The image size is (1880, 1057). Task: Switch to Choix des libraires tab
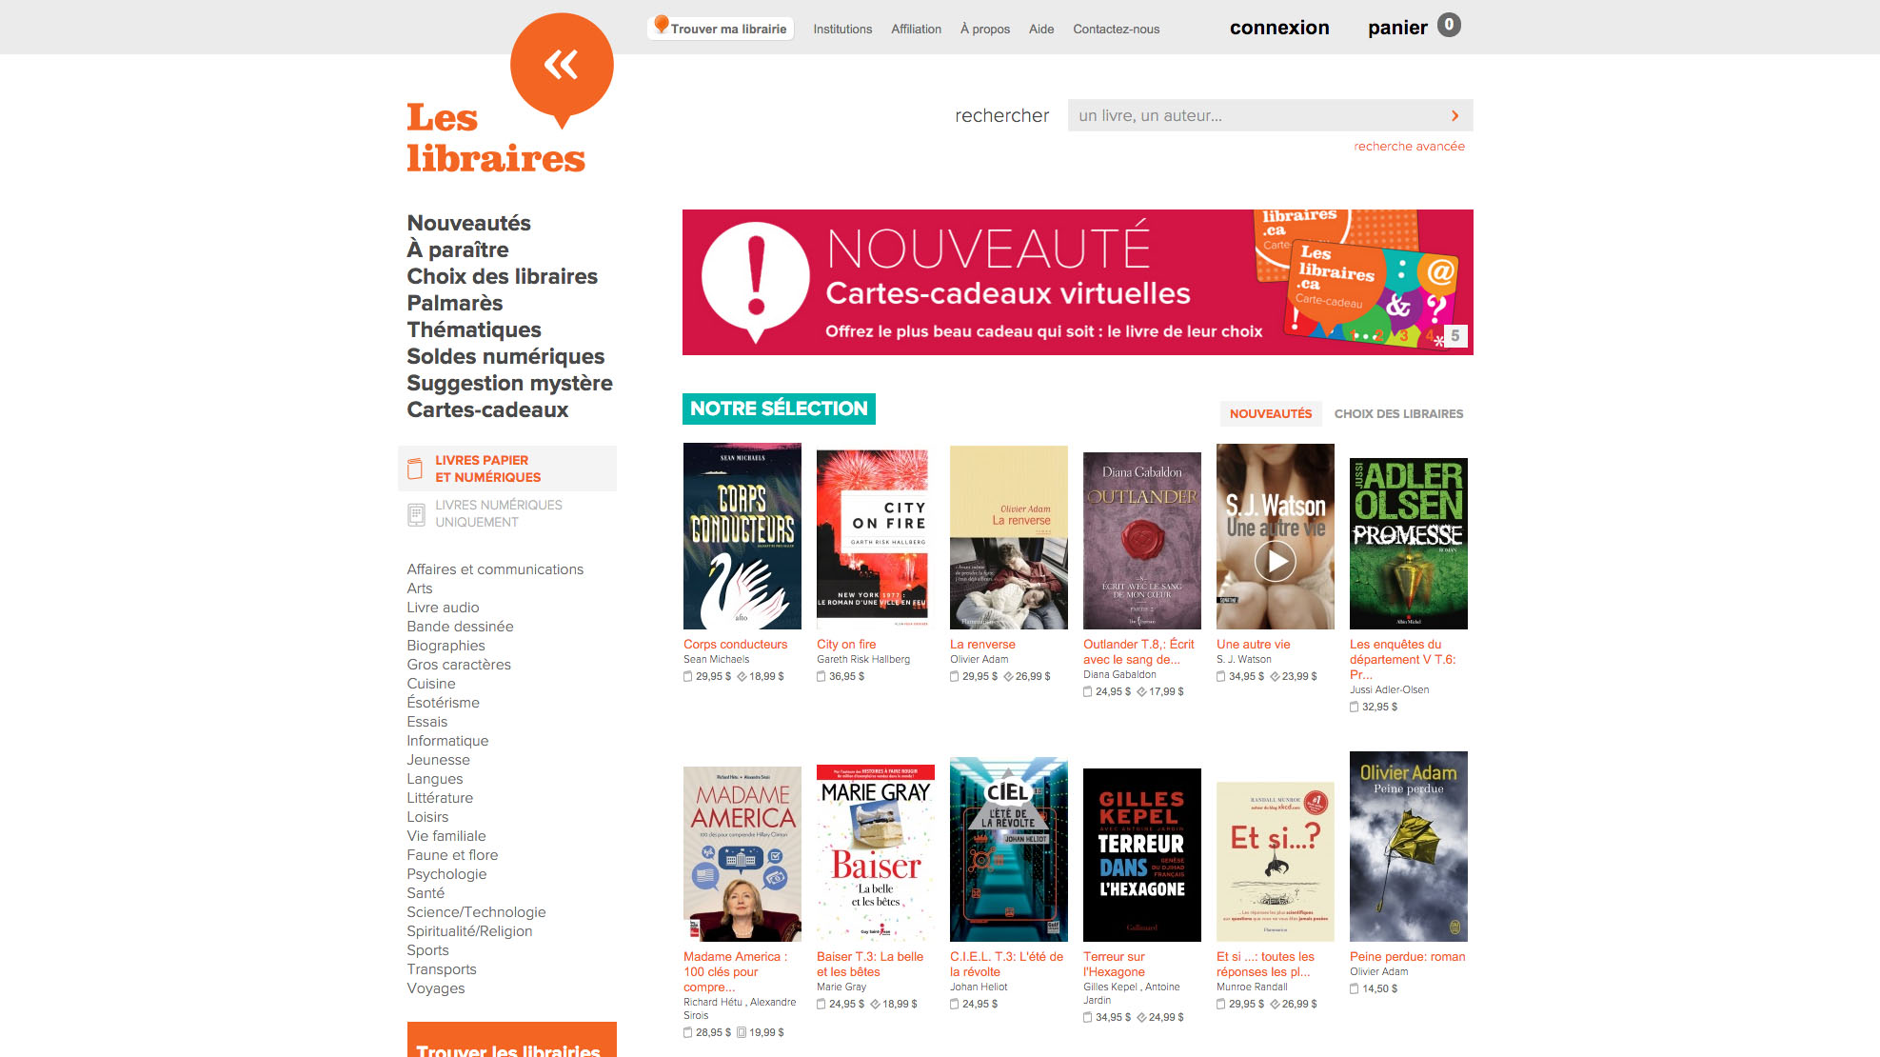click(x=1398, y=413)
